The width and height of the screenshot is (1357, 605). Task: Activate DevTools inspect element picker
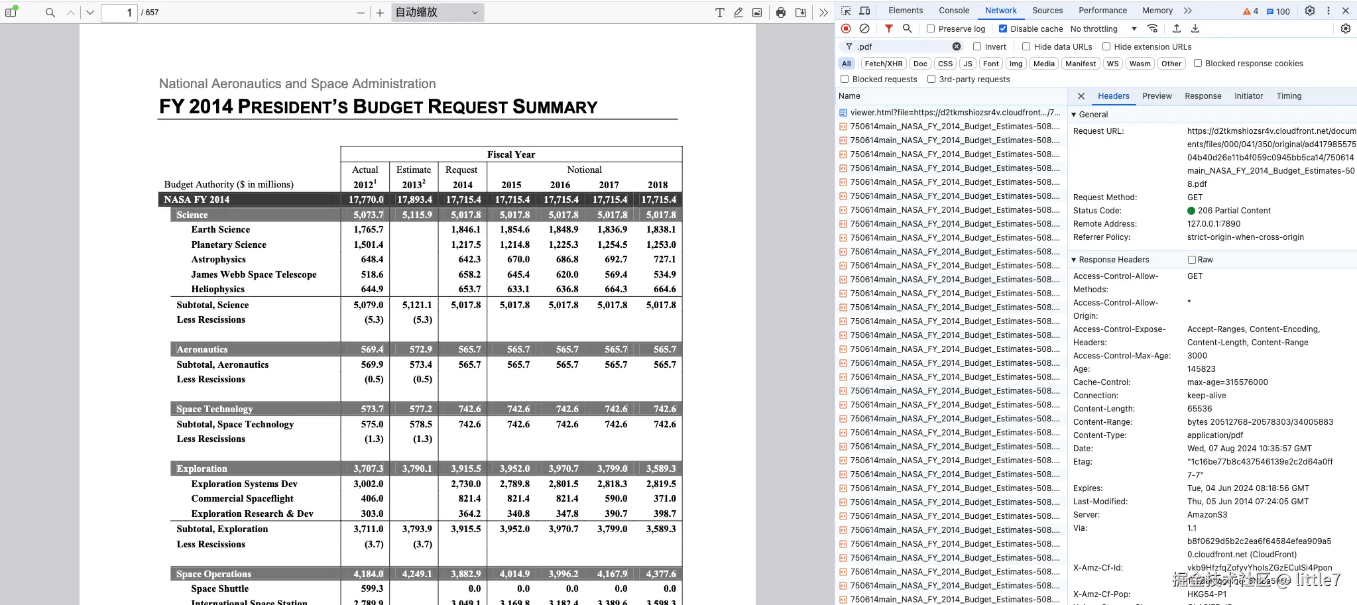coord(847,11)
